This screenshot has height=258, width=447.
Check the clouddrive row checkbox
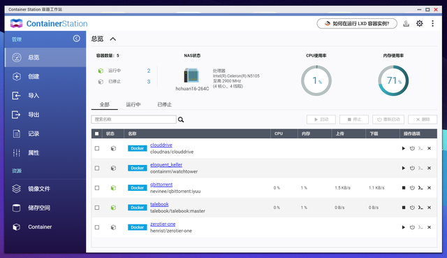point(97,148)
